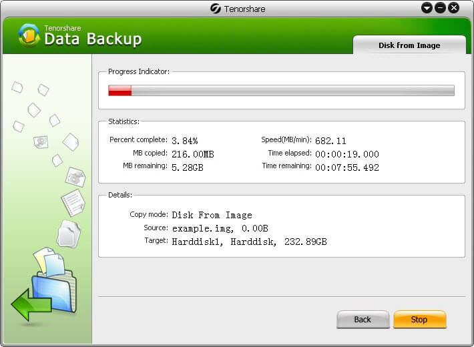Click the Data Backup app logo icon
Screen dimensions: 474x347
29,35
